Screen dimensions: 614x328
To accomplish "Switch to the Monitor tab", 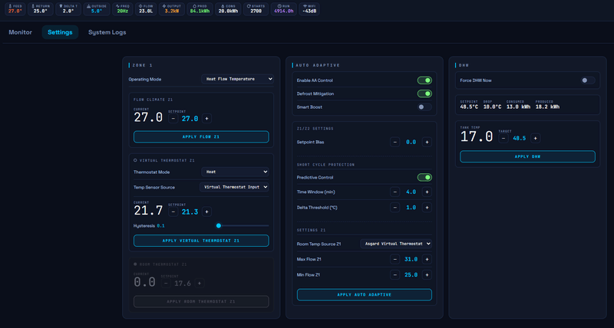I will [21, 32].
